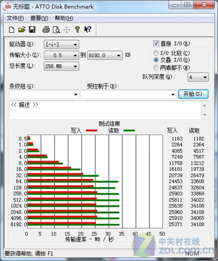Open the 帮助(H) menu
Image resolution: width=218 pixels, height=261 pixels.
tap(64, 18)
